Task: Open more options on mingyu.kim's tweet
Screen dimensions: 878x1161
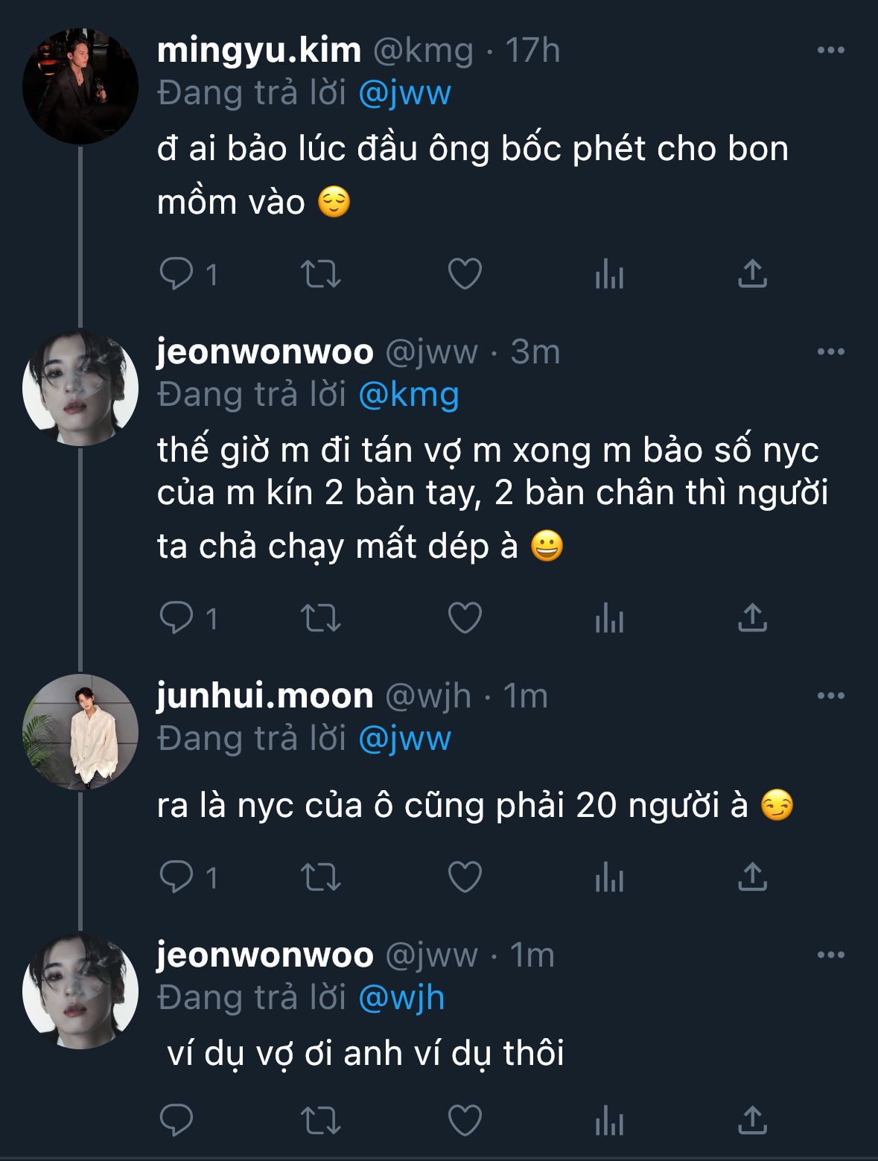Action: [830, 51]
